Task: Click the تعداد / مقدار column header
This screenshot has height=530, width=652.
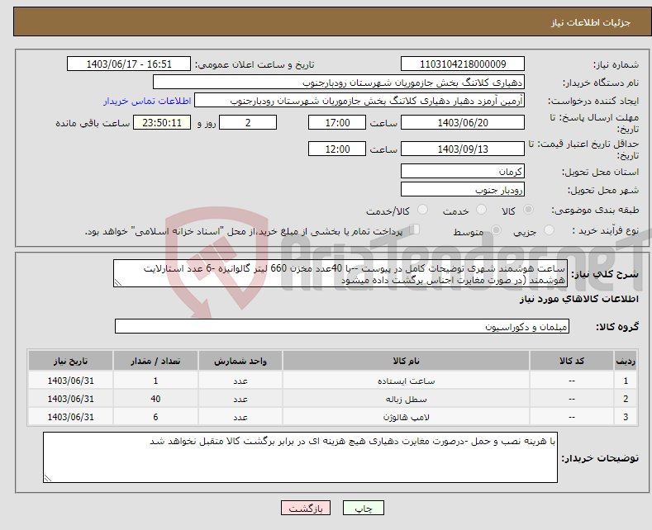Action: [x=155, y=361]
